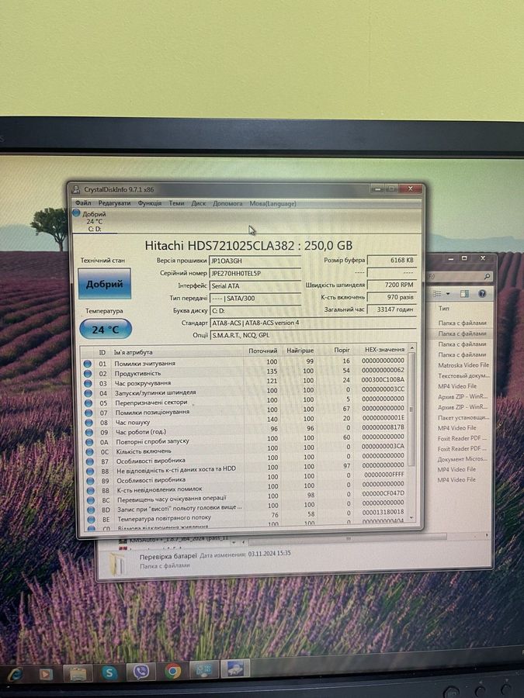Click status circle beside Переризначені сектори row
The width and height of the screenshot is (524, 698).
87,403
